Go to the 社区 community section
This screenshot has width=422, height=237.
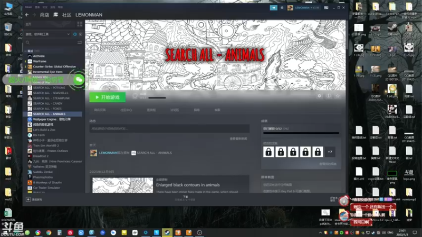[x=66, y=15]
